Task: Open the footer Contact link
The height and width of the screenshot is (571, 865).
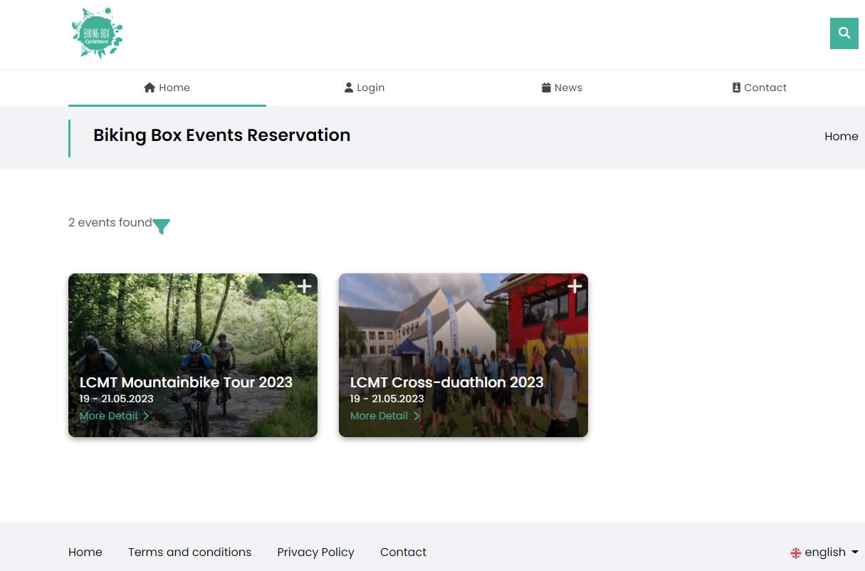Action: tap(403, 552)
